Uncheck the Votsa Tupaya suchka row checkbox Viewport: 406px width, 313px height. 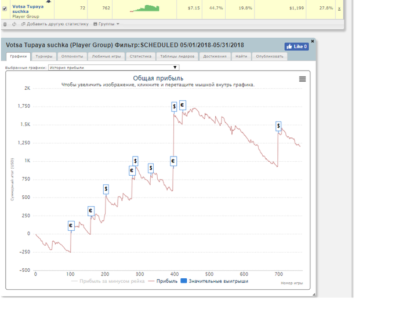5,9
